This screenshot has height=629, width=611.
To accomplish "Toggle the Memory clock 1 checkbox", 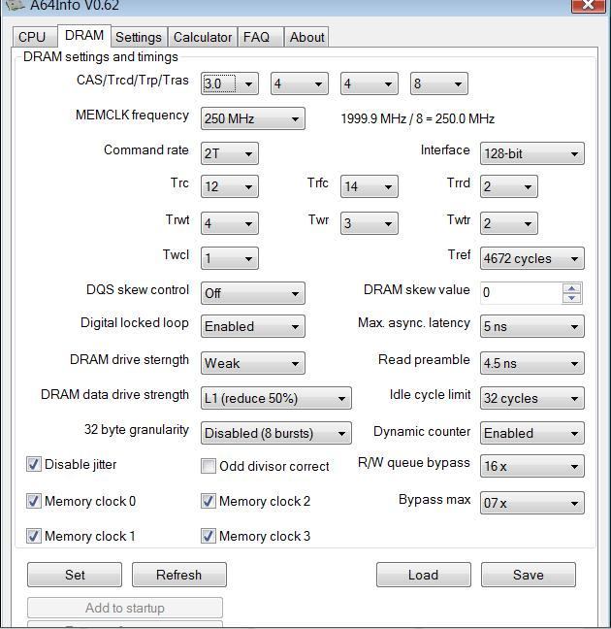I will [x=34, y=536].
